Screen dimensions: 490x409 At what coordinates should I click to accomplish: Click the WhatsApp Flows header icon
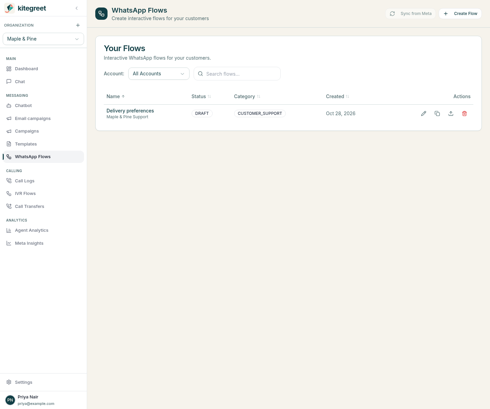click(x=101, y=14)
